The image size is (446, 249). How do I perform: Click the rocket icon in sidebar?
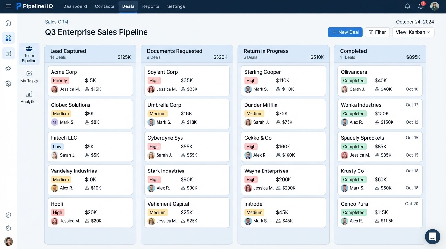click(x=8, y=68)
